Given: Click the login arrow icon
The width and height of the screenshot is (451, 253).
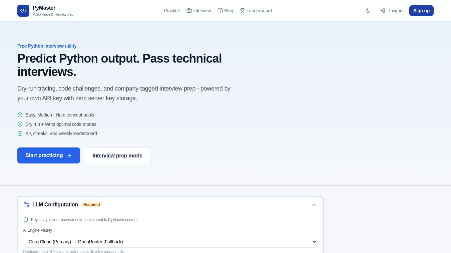Looking at the screenshot, I should pos(383,11).
